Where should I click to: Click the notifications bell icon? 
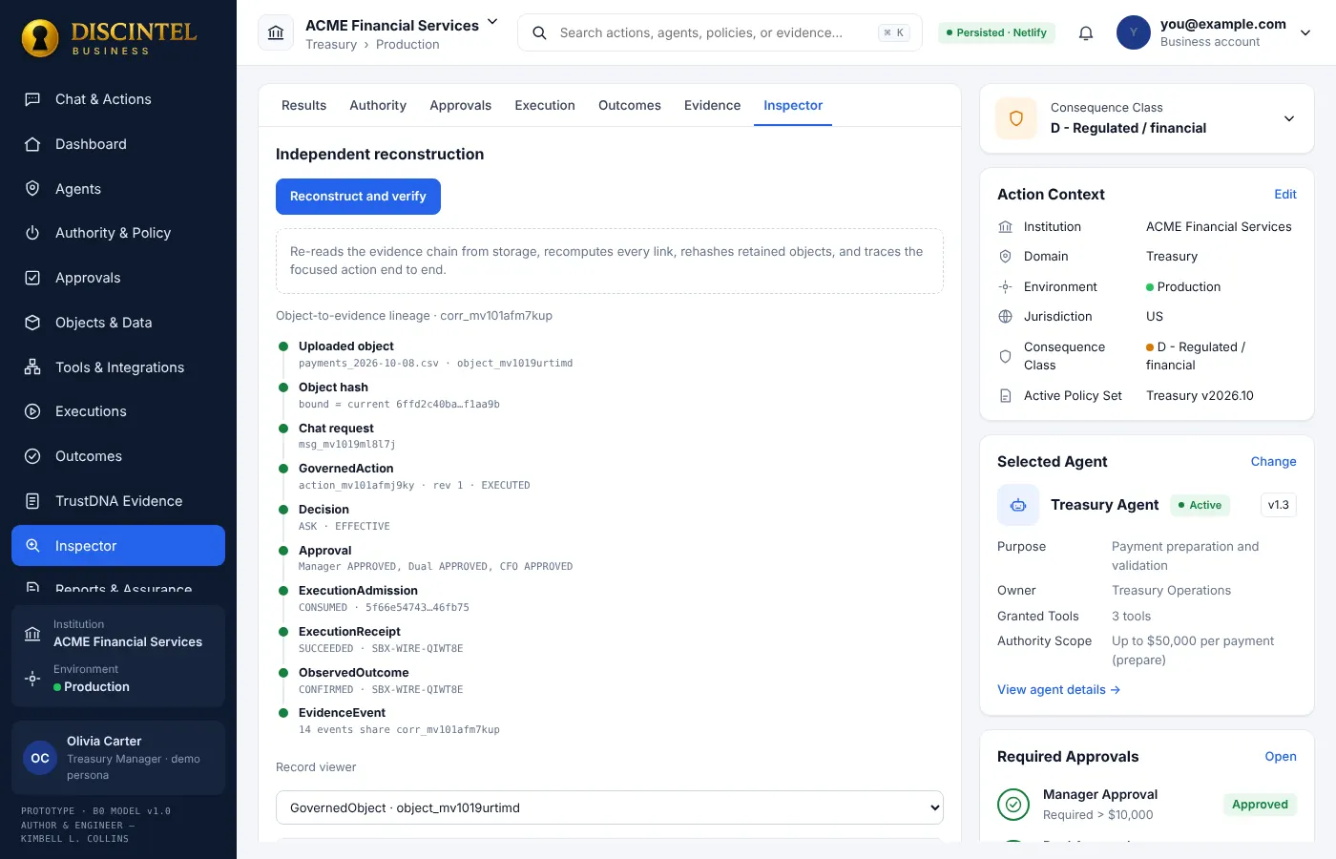point(1086,33)
